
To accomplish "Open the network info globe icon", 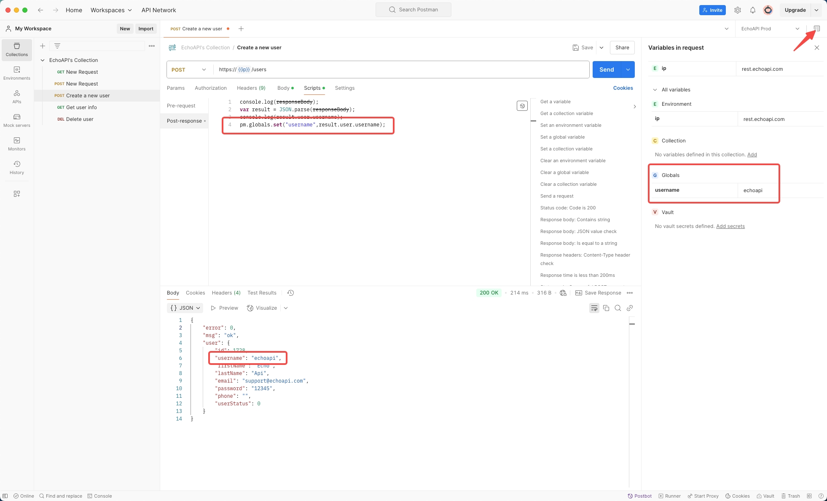I will (x=563, y=293).
